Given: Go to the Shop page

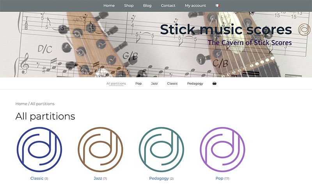Looking at the screenshot, I should (x=129, y=5).
